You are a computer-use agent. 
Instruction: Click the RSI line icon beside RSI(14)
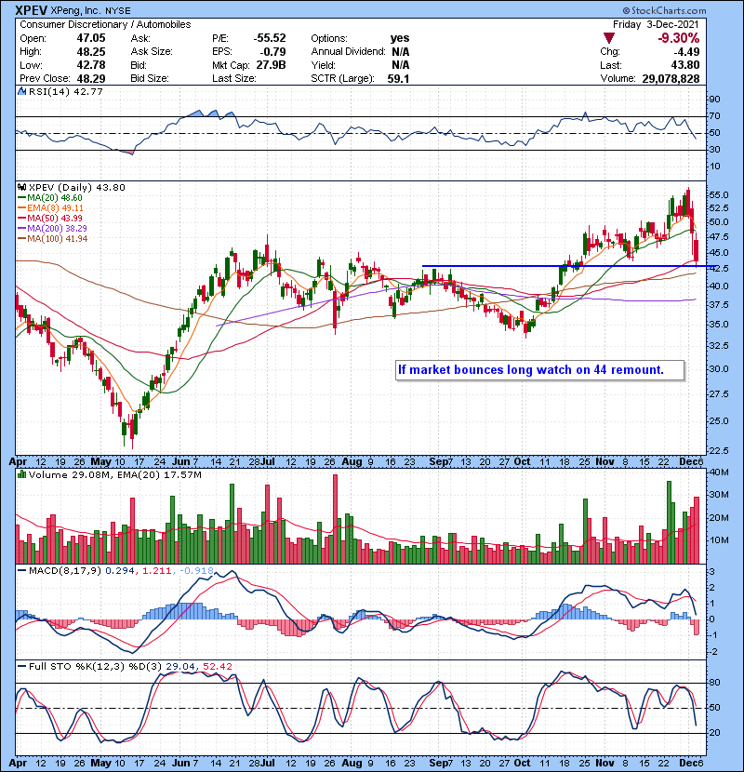21,91
